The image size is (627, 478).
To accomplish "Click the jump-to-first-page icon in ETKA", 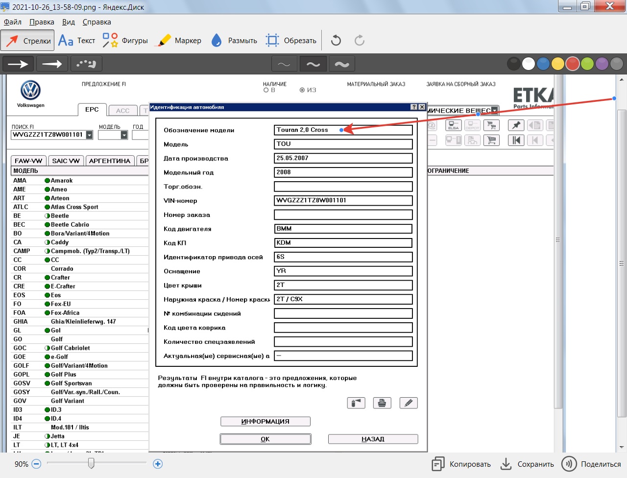I will (516, 141).
